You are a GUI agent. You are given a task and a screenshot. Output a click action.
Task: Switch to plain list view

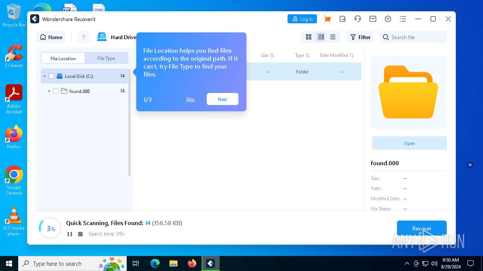point(333,37)
